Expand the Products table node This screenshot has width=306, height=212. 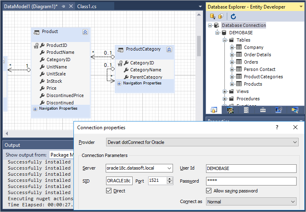[x=232, y=84]
